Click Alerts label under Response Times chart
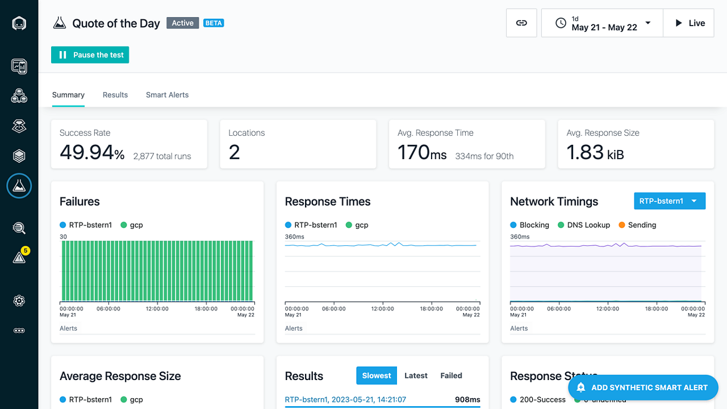Image resolution: width=727 pixels, height=409 pixels. coord(294,328)
